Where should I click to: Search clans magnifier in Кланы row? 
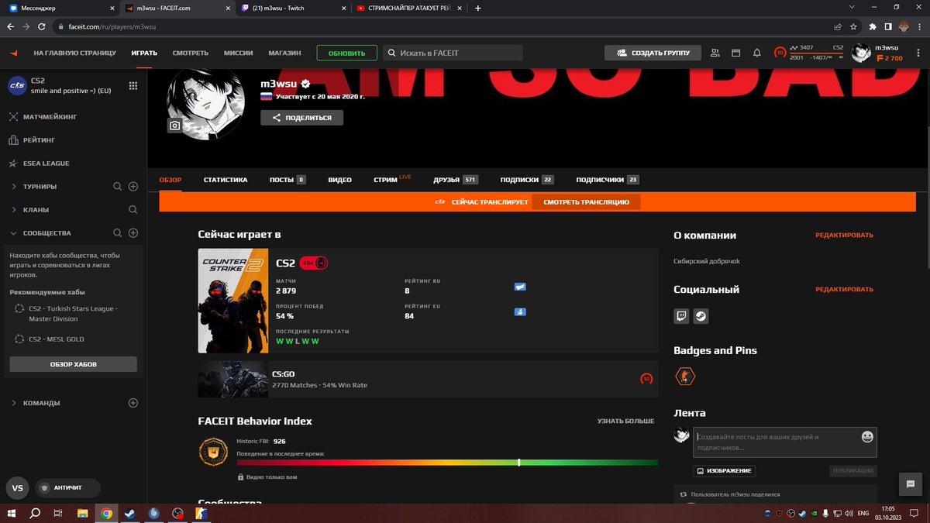(133, 210)
